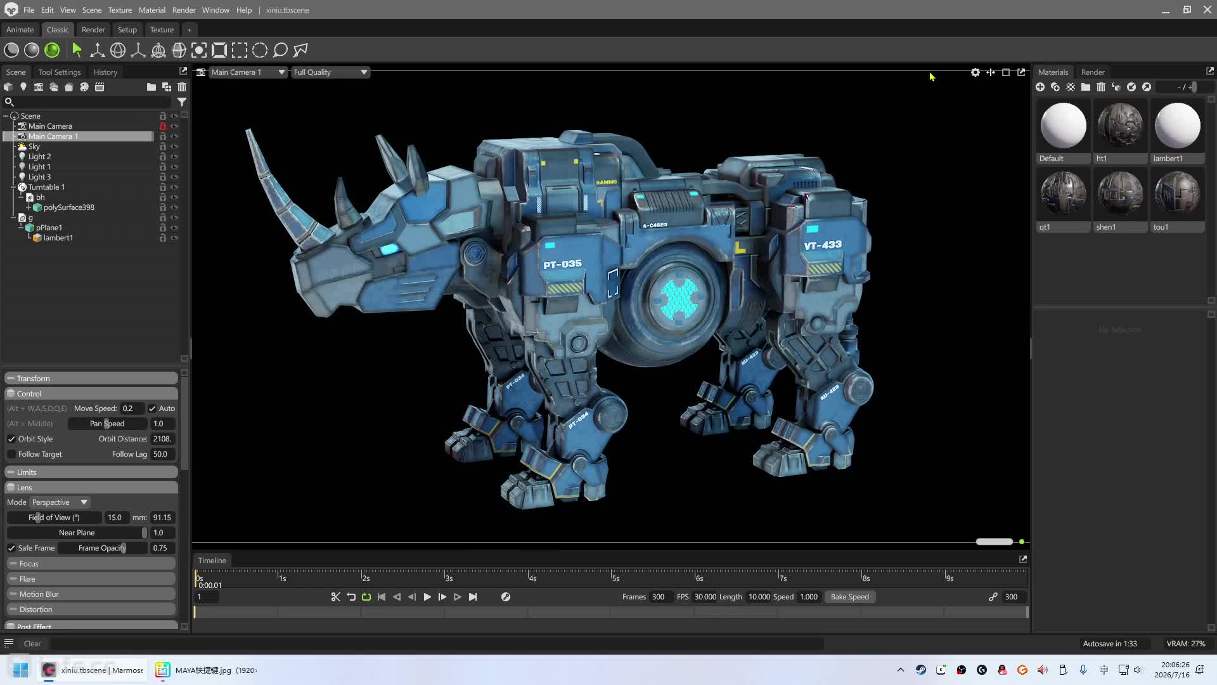The height and width of the screenshot is (685, 1217).
Task: Jump to the last timeline frame
Action: 473,597
